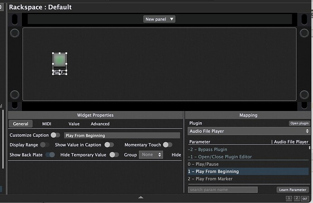Click the upward collapse arrow at the bottom
The image size is (313, 203).
tap(141, 198)
